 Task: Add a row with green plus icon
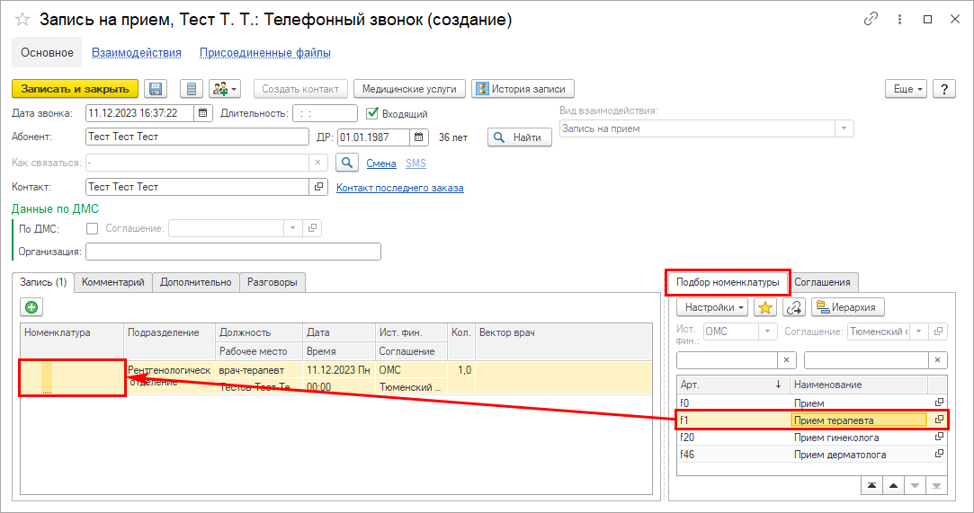pyautogui.click(x=31, y=307)
